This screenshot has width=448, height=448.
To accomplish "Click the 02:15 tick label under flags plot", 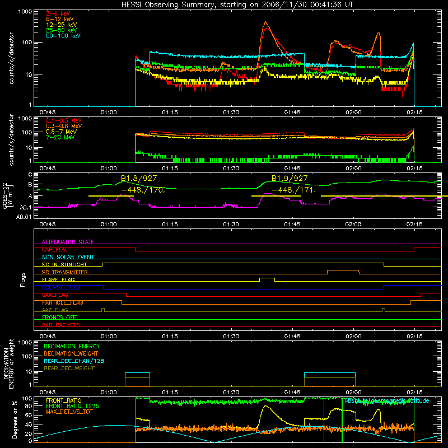I will (414, 337).
